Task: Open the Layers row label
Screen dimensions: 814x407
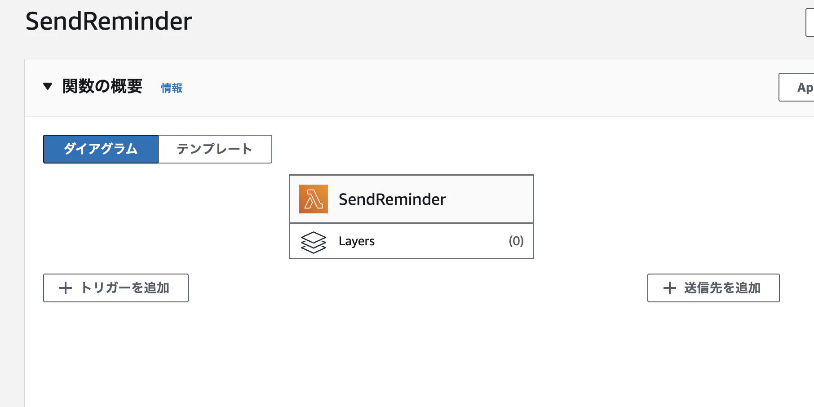Action: click(x=357, y=241)
